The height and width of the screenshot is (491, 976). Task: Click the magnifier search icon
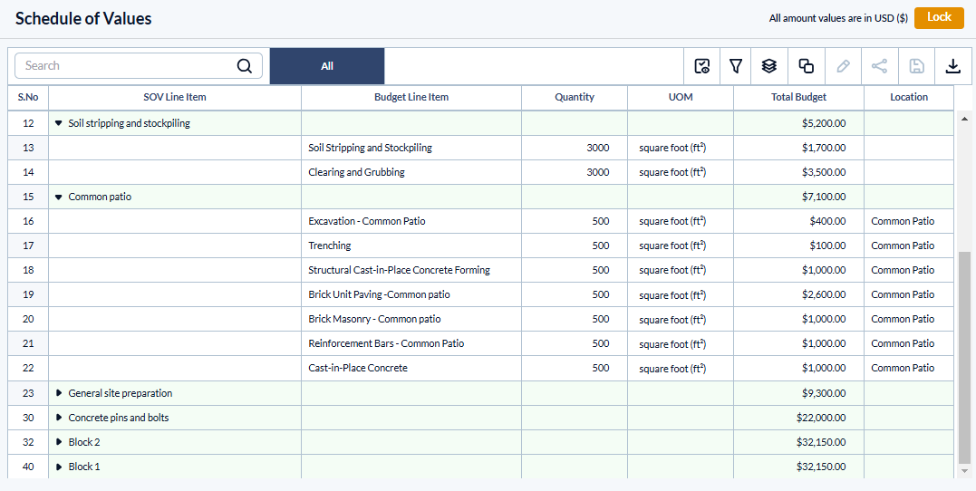coord(245,66)
